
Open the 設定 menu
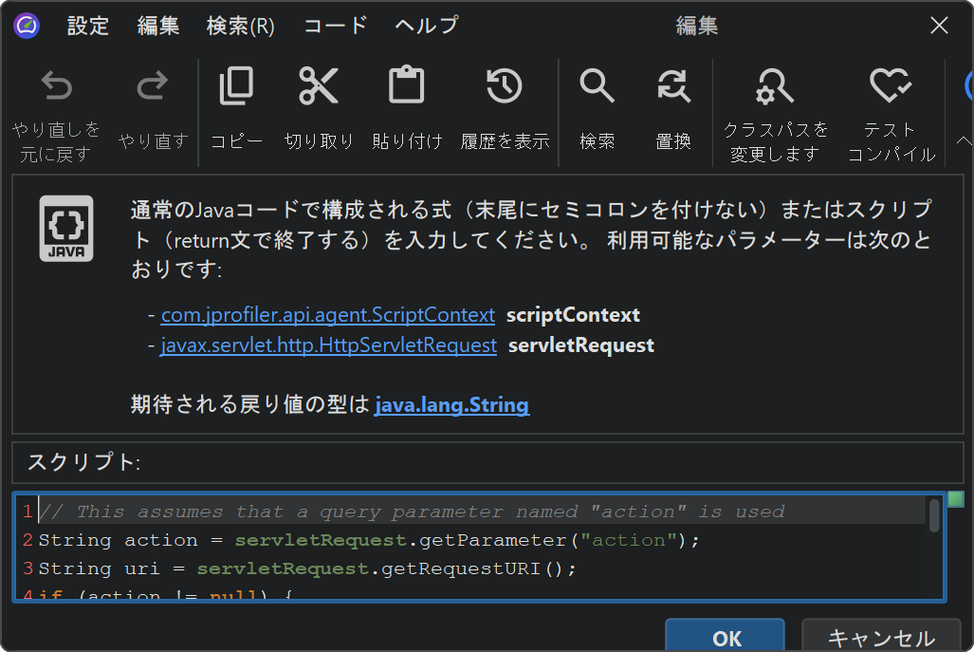point(88,26)
